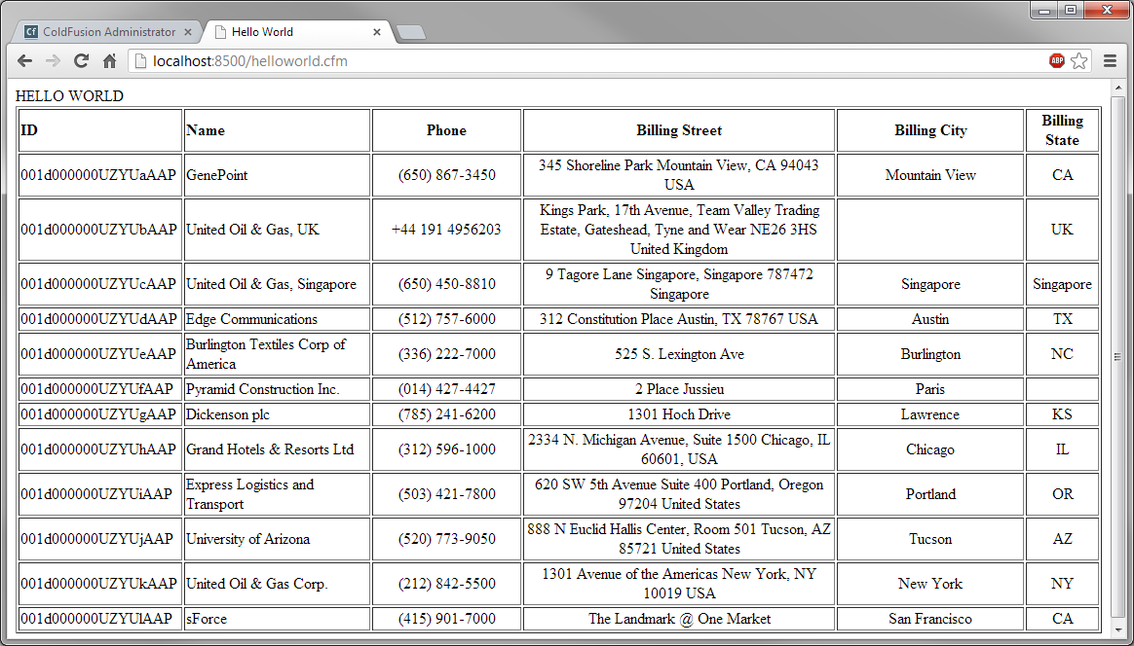
Task: Click the Billing Street column header
Action: (x=679, y=130)
